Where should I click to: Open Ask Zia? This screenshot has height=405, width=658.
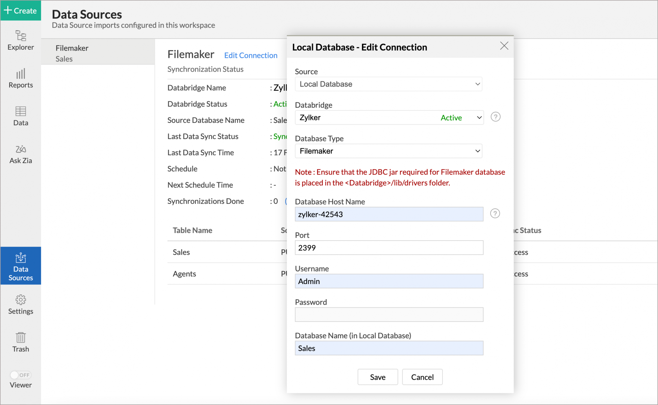point(20,154)
